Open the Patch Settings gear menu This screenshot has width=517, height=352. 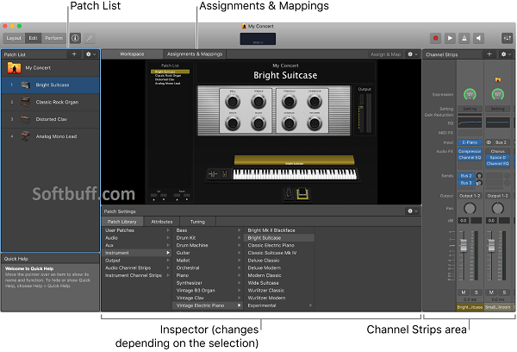coord(413,211)
